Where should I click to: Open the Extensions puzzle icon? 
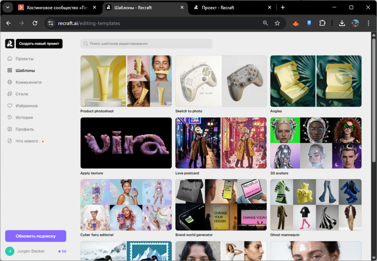click(322, 23)
